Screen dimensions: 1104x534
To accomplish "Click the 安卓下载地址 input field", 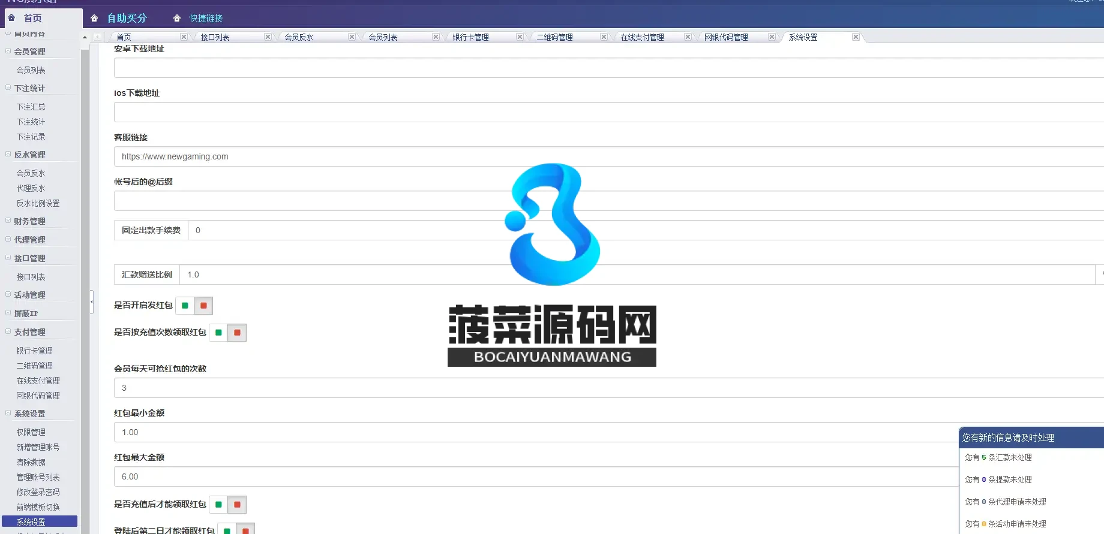I will pos(609,68).
